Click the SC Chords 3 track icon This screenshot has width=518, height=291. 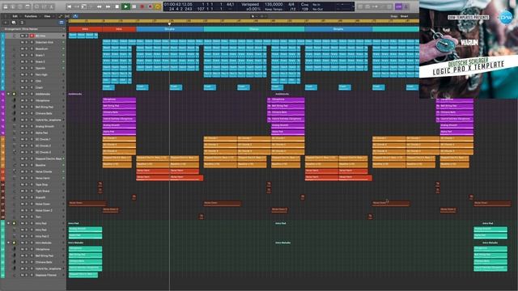pyautogui.click(x=15, y=152)
